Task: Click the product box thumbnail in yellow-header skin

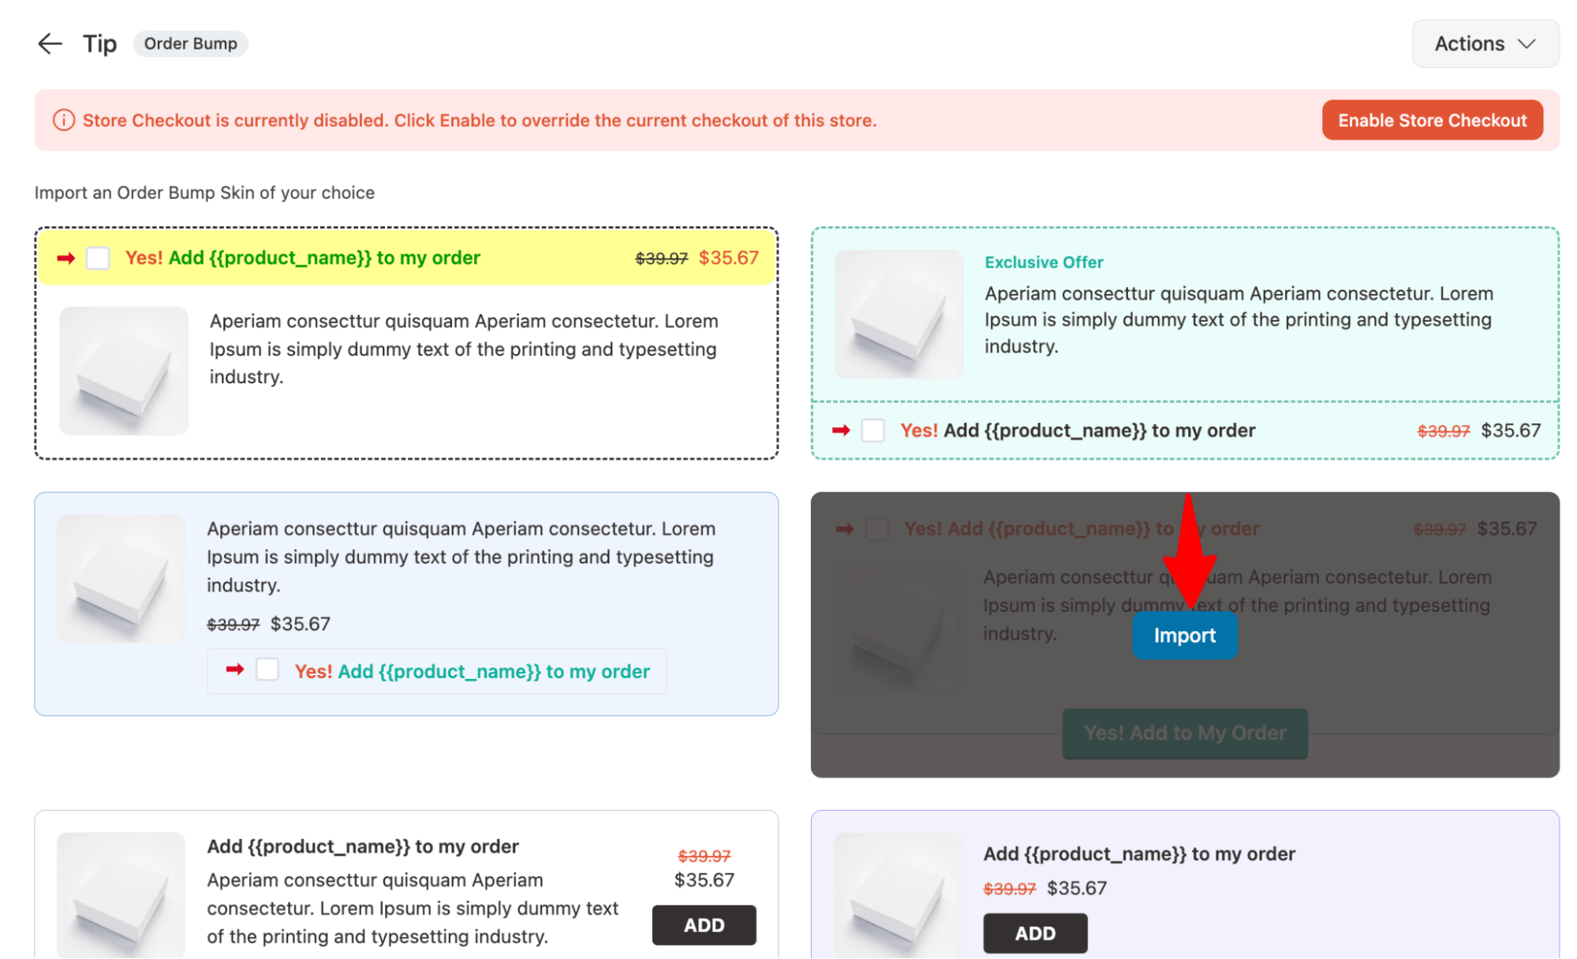Action: [124, 371]
